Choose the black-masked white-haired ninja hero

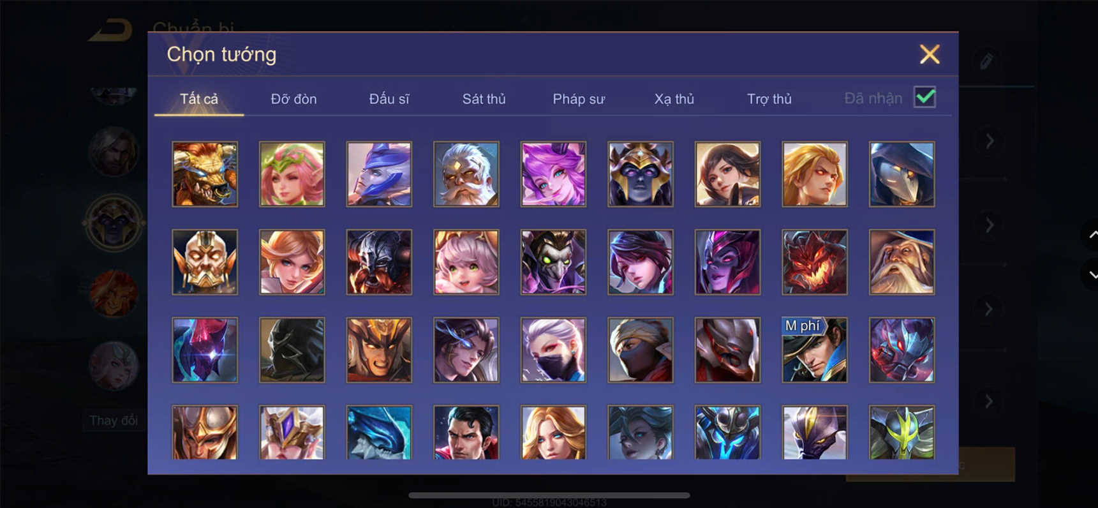click(553, 350)
